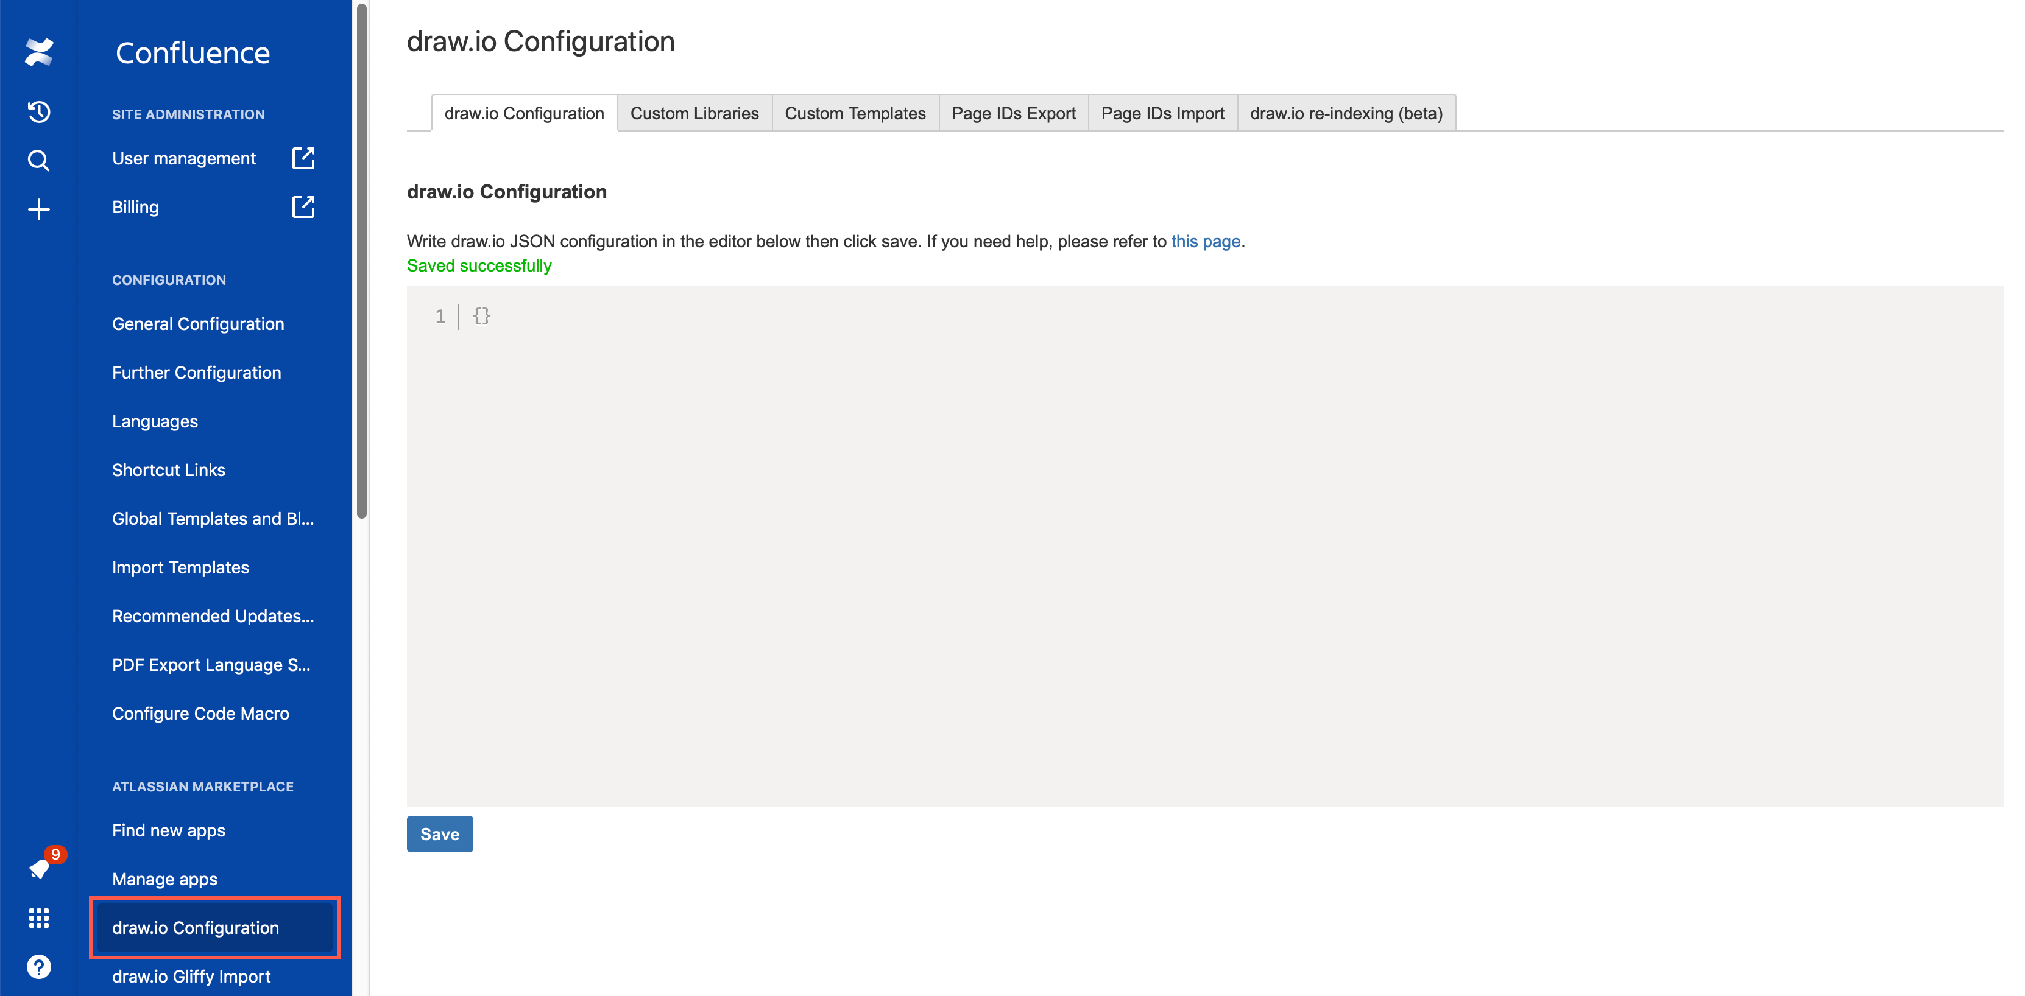Open the Find new apps section
Viewport: 2025px width, 996px height.
coord(169,830)
